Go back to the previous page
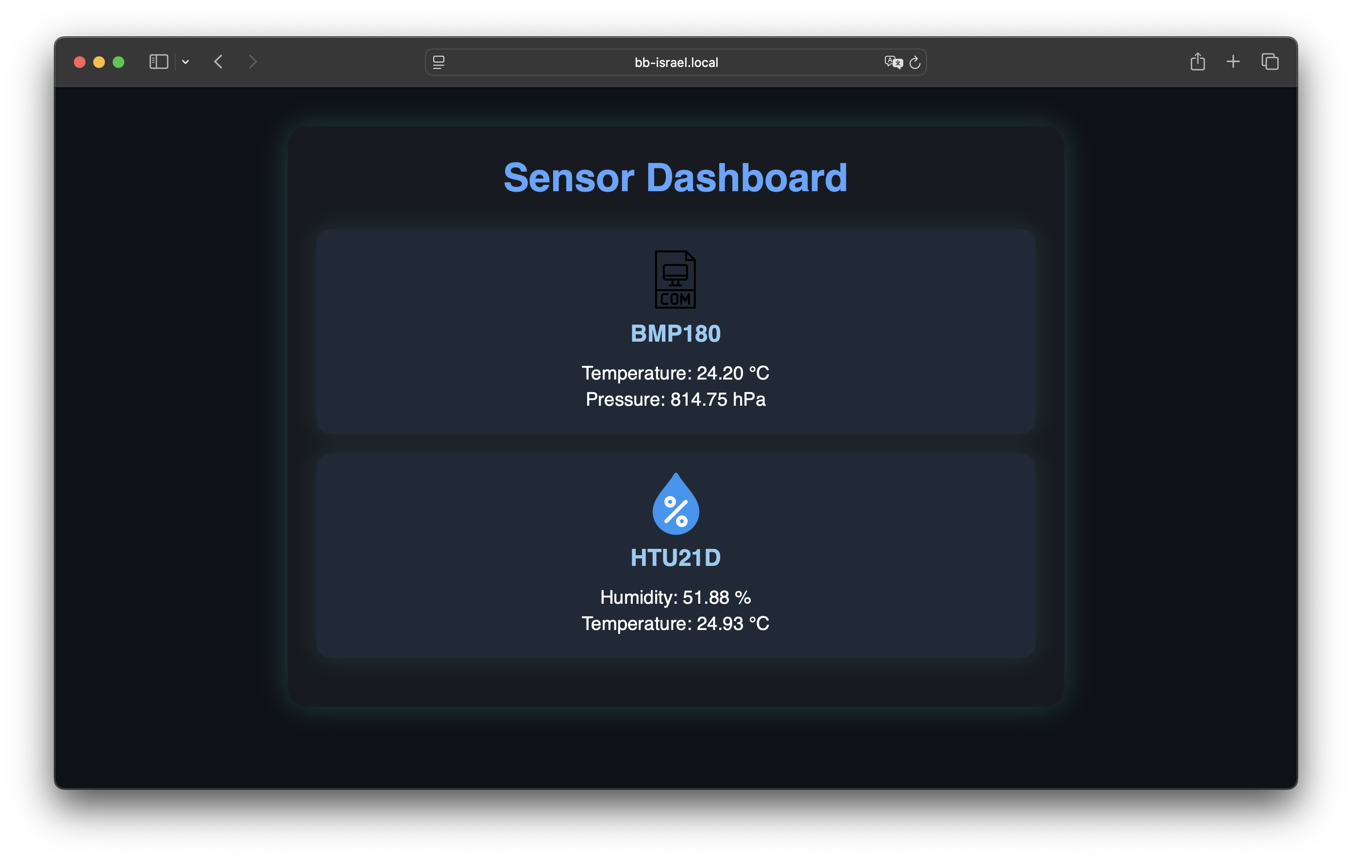Image resolution: width=1352 pixels, height=861 pixels. pos(219,62)
